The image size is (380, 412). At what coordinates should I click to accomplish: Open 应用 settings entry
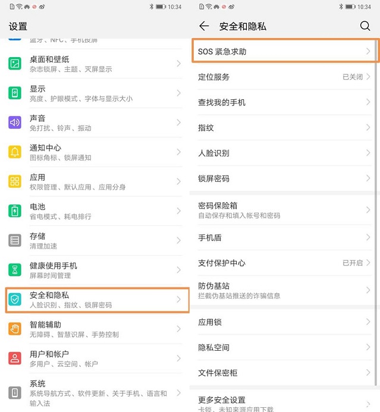[95, 182]
